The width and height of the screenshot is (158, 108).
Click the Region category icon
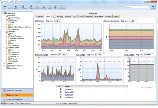coord(7,64)
